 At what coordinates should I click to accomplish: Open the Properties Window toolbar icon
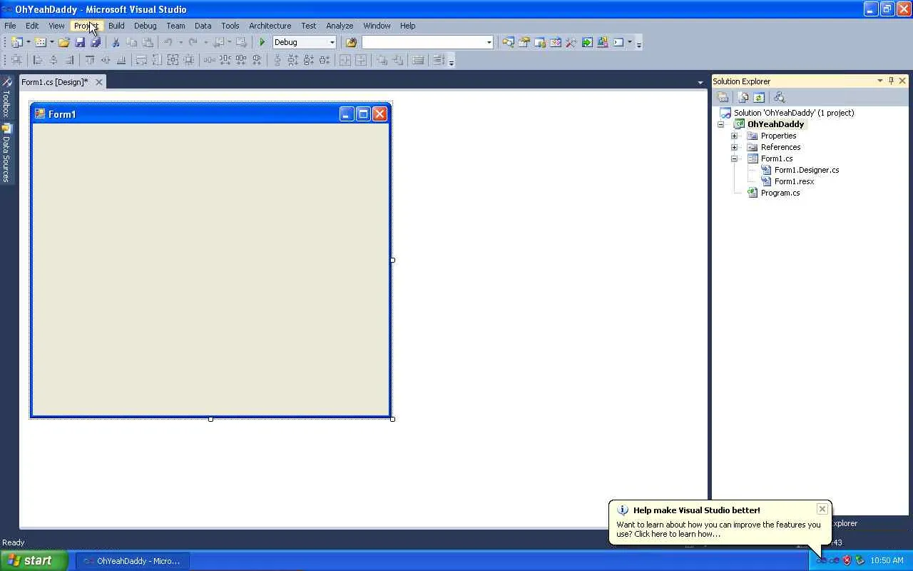click(524, 42)
